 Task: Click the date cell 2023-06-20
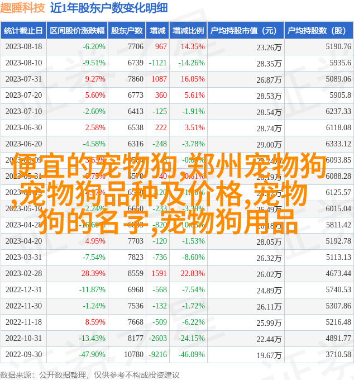pos(23,144)
